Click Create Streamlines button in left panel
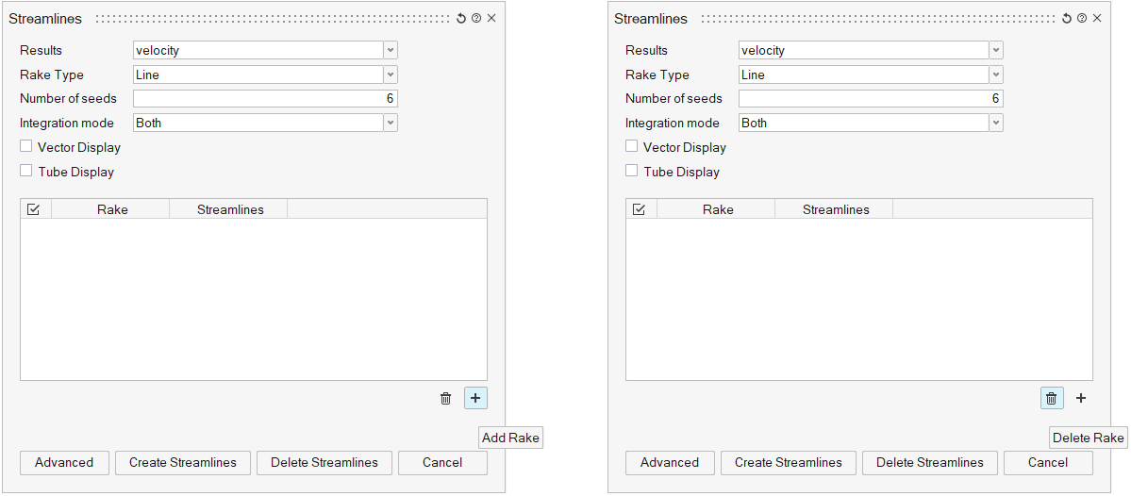 click(x=183, y=463)
